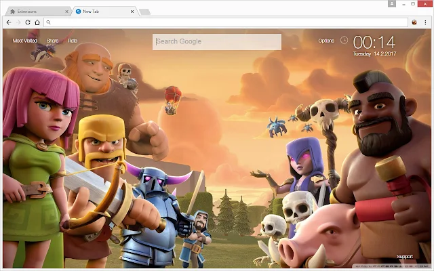Close the New Tab tab

pyautogui.click(x=132, y=12)
